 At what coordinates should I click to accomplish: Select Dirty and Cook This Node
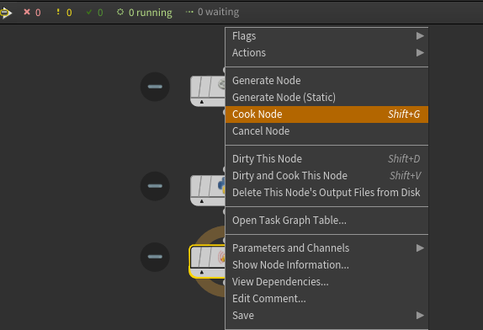326,176
